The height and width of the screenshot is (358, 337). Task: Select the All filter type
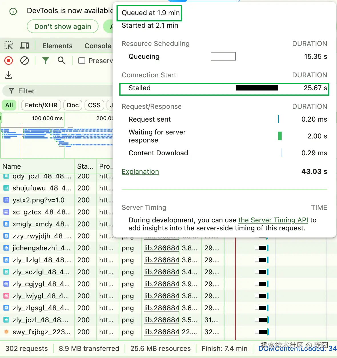[x=9, y=105]
